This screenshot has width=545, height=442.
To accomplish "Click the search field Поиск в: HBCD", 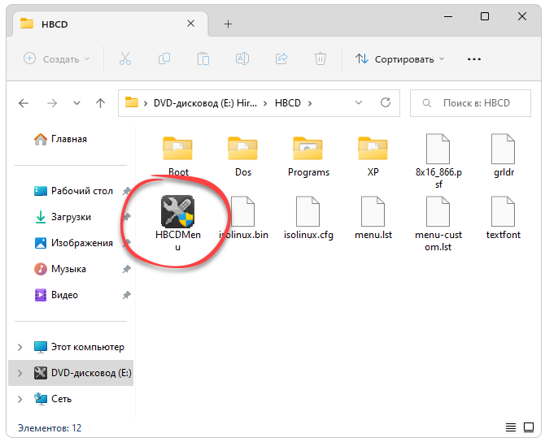I will (x=470, y=103).
